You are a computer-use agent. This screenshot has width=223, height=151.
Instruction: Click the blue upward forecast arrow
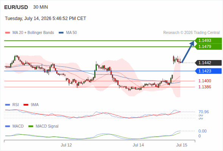coord(188,52)
